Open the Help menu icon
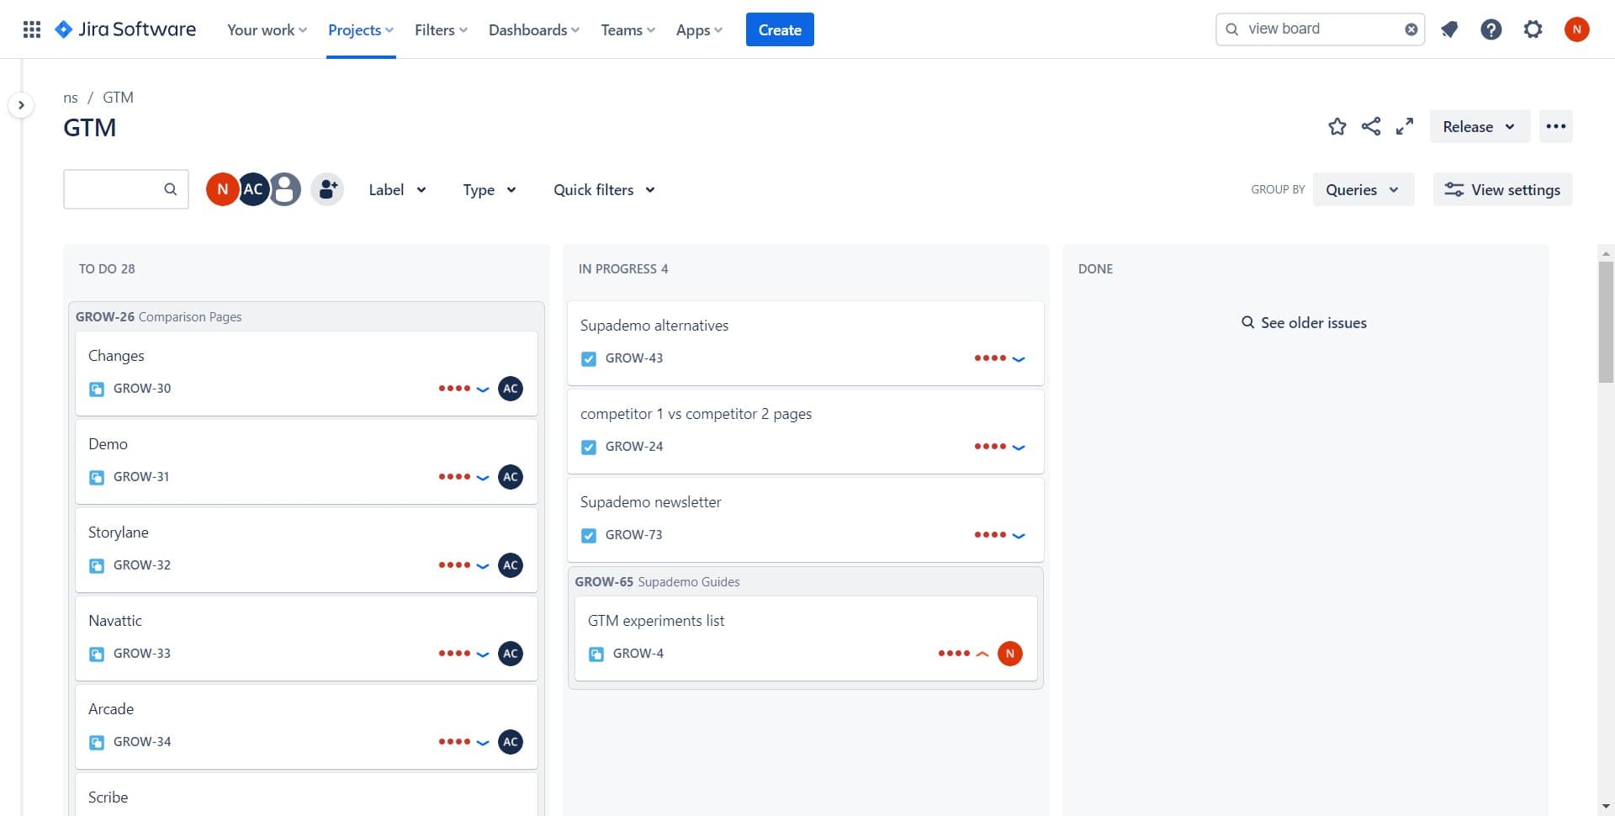1615x816 pixels. (x=1491, y=29)
